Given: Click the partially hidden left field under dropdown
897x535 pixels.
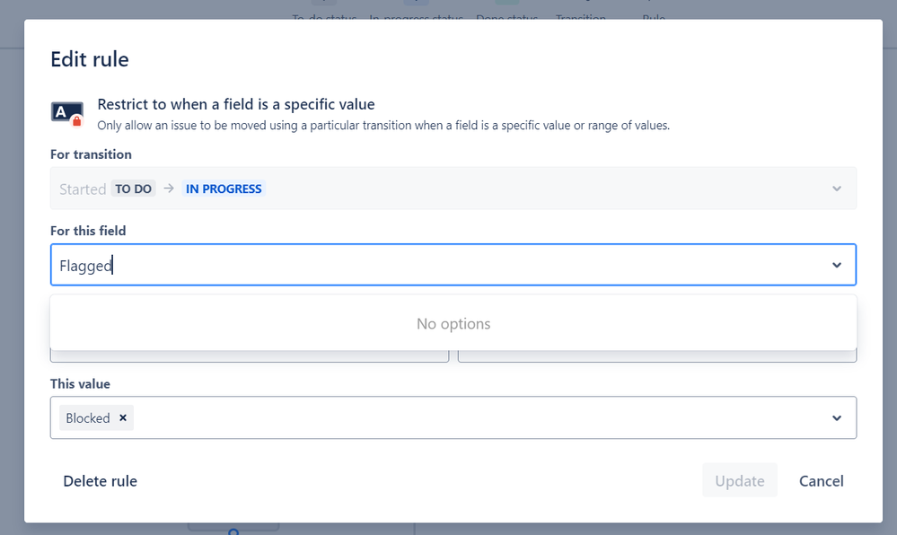Looking at the screenshot, I should [x=250, y=355].
